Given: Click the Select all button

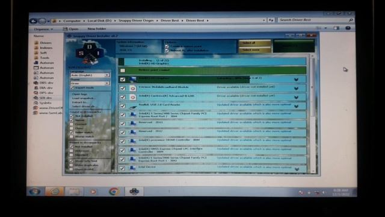Looking at the screenshot, I should coord(254,43).
